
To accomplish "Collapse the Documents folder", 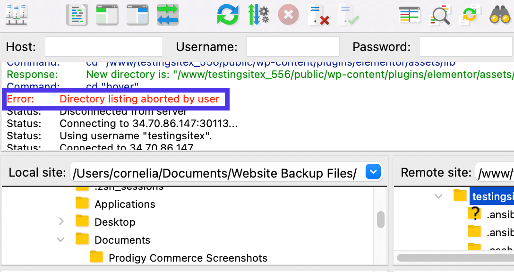I will tap(61, 240).
